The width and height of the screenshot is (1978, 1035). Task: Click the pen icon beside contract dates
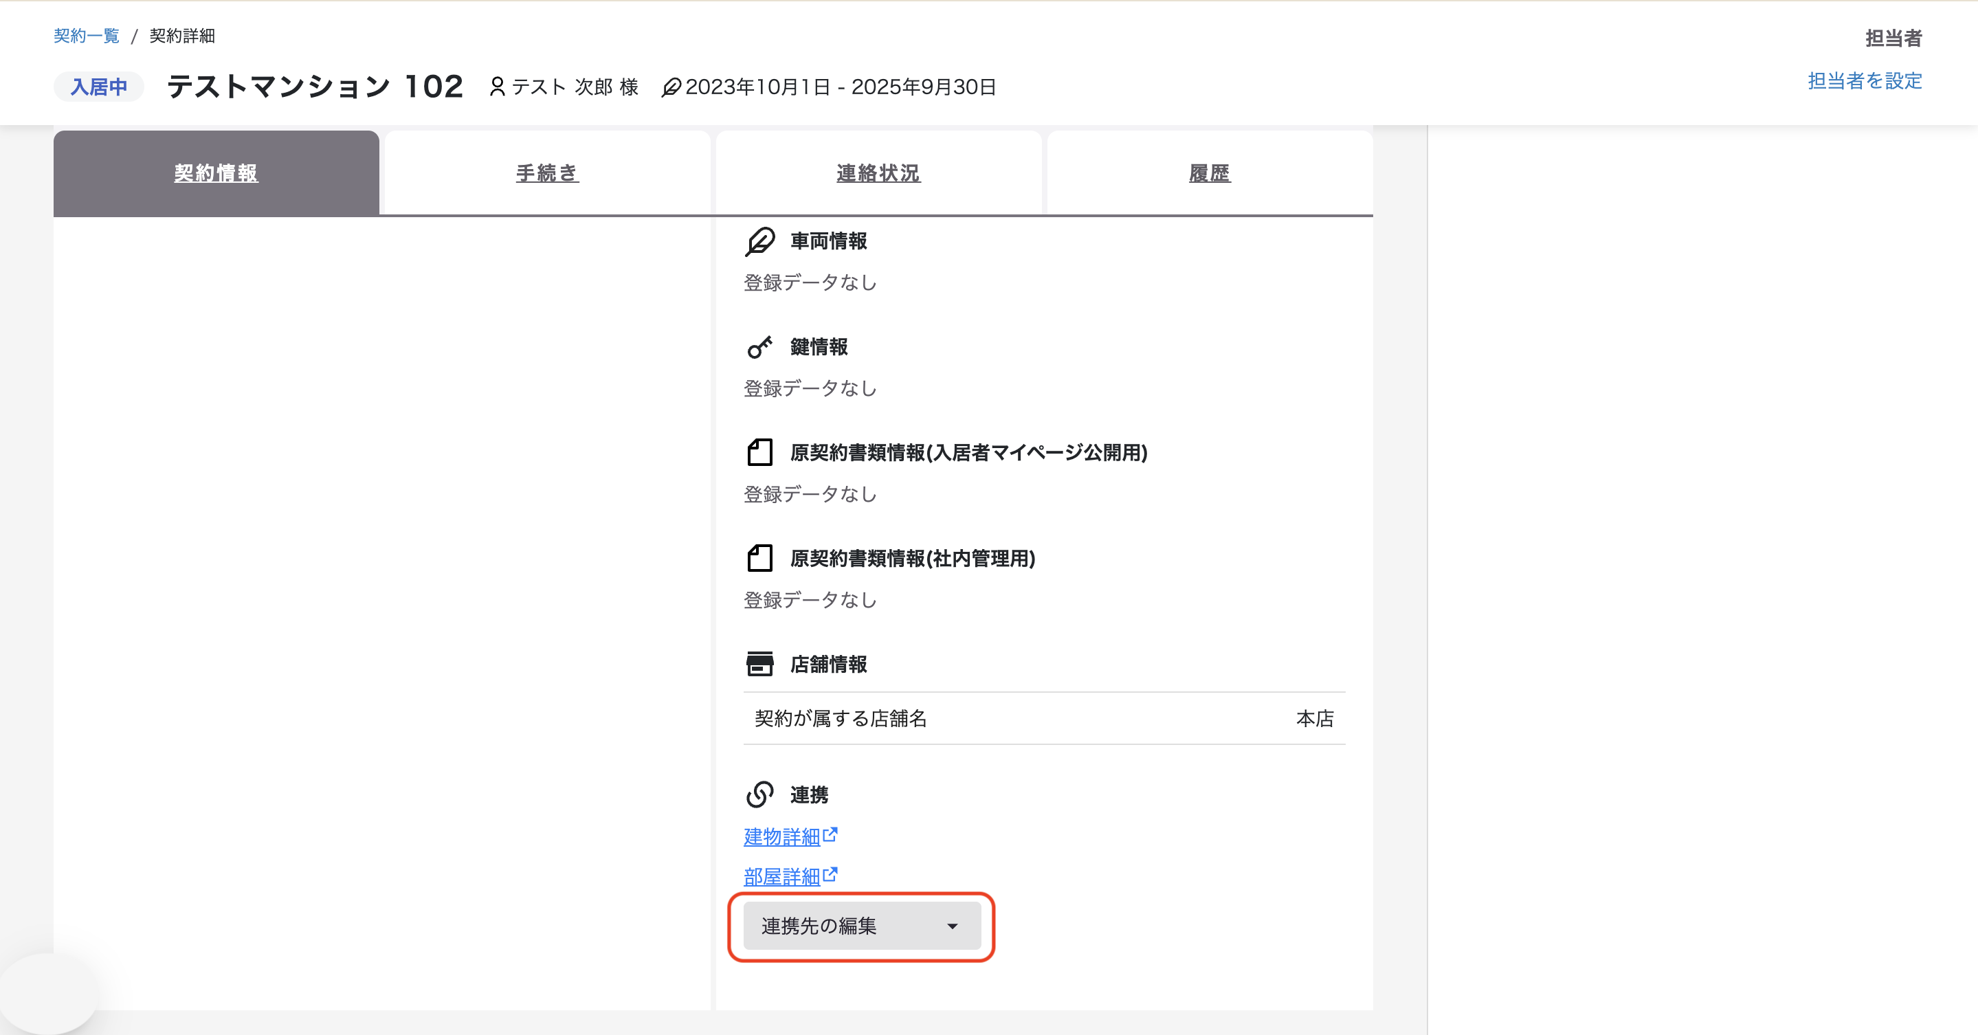[x=671, y=87]
